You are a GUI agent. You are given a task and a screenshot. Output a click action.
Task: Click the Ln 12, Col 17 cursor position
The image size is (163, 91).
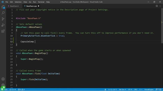click(113, 89)
